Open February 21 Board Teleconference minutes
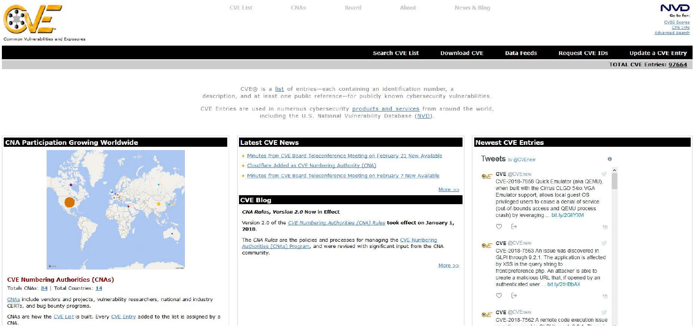The image size is (694, 326). point(344,156)
